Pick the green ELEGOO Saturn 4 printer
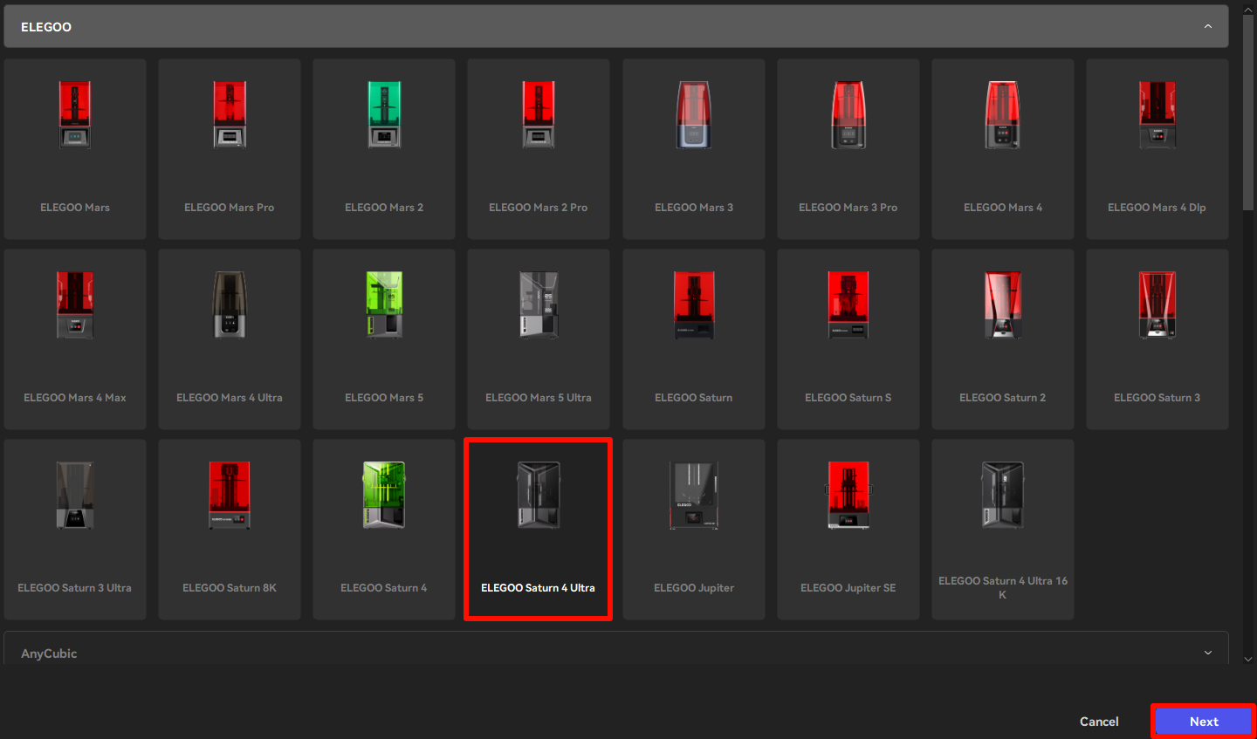 [x=384, y=530]
